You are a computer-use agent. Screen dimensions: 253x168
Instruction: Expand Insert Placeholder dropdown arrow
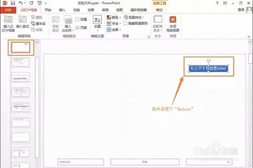tap(73, 30)
